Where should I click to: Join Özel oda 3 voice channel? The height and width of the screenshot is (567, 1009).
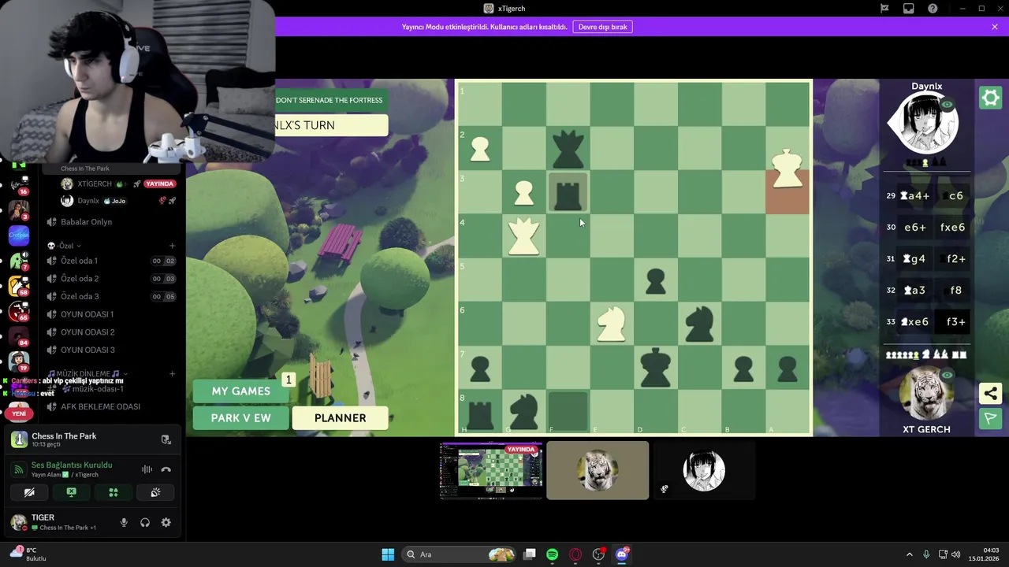point(111,297)
